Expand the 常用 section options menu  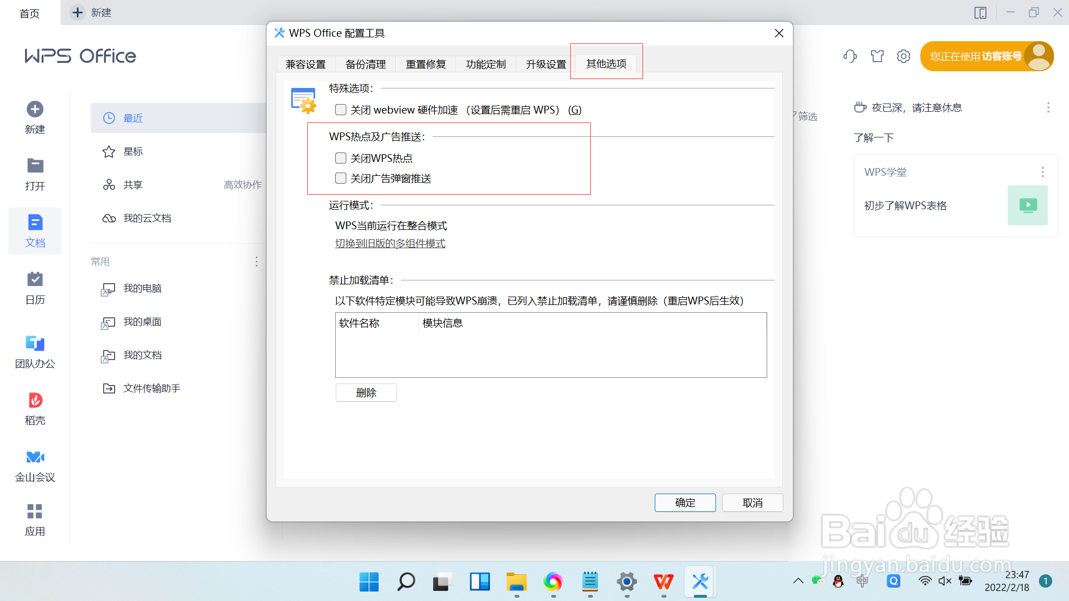pyautogui.click(x=256, y=262)
